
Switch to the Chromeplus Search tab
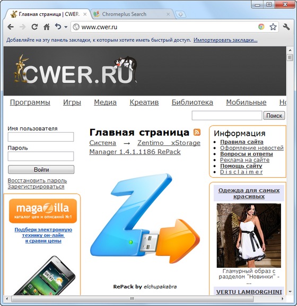(133, 14)
